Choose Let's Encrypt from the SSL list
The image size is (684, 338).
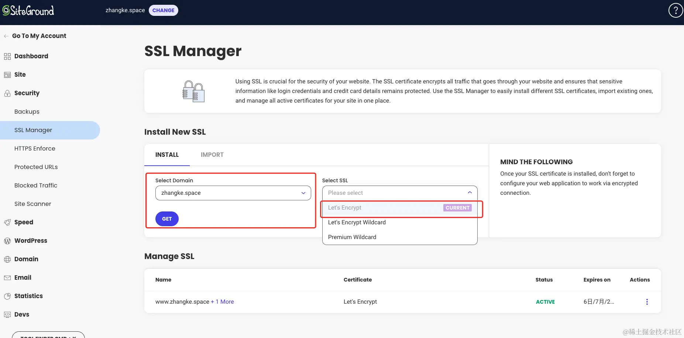pos(400,208)
